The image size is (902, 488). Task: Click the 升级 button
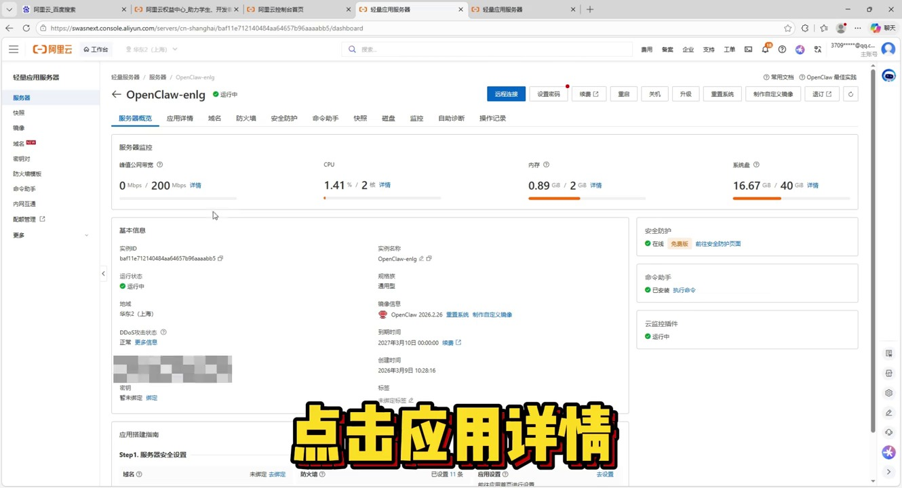coord(686,94)
